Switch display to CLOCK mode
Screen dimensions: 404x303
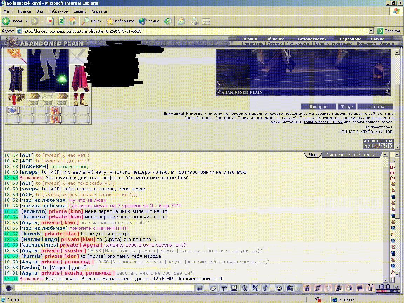(382, 291)
